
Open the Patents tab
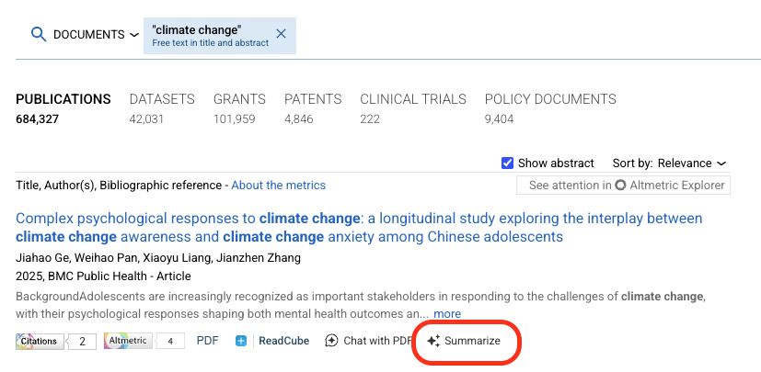[x=313, y=99]
